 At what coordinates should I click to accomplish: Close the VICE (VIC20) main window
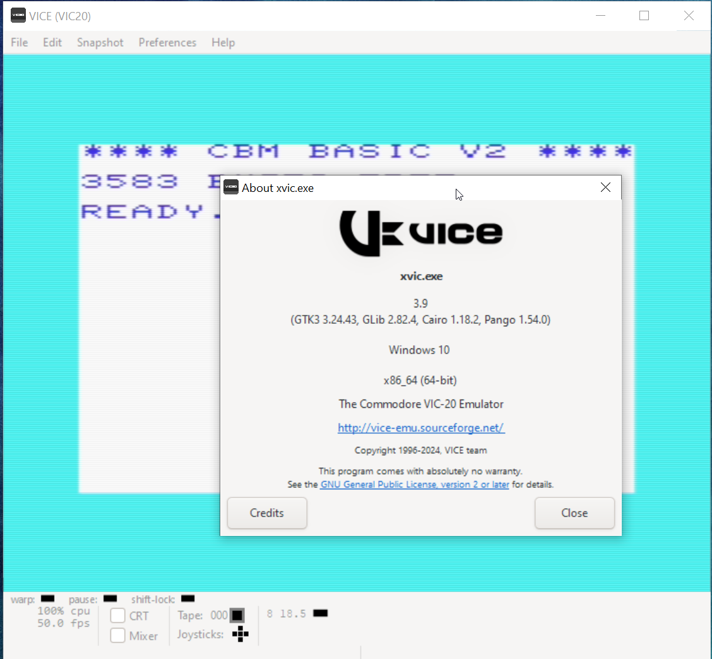pos(689,16)
